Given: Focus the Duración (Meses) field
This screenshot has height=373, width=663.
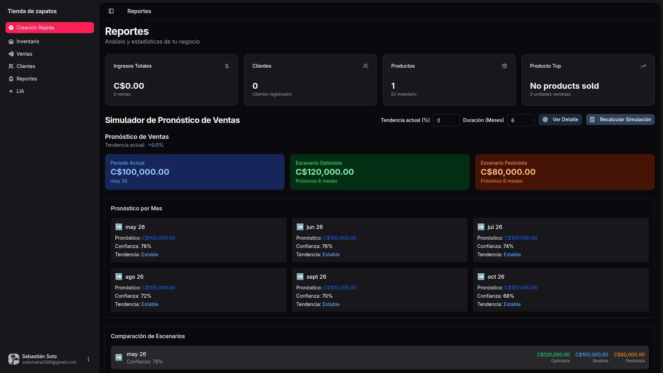Looking at the screenshot, I should click(520, 120).
